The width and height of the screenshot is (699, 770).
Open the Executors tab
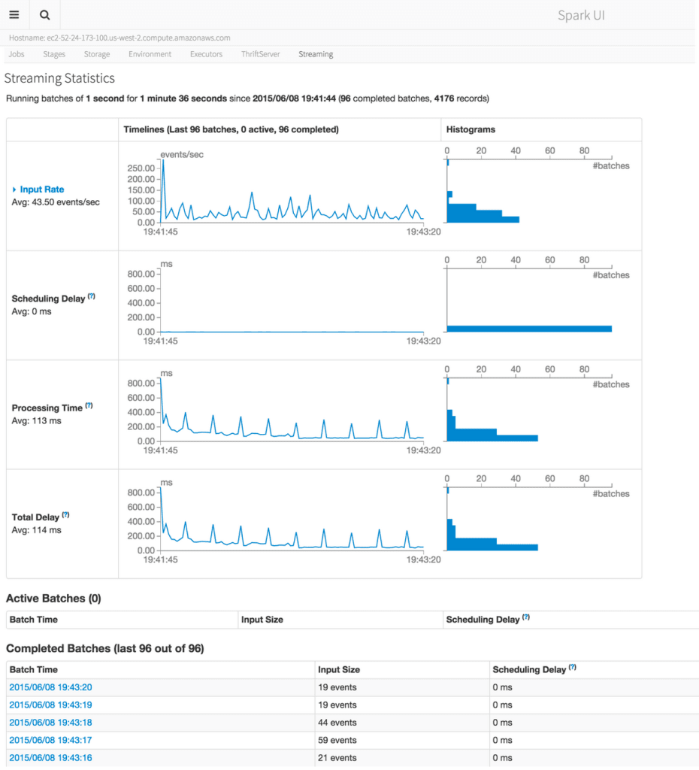click(x=206, y=54)
